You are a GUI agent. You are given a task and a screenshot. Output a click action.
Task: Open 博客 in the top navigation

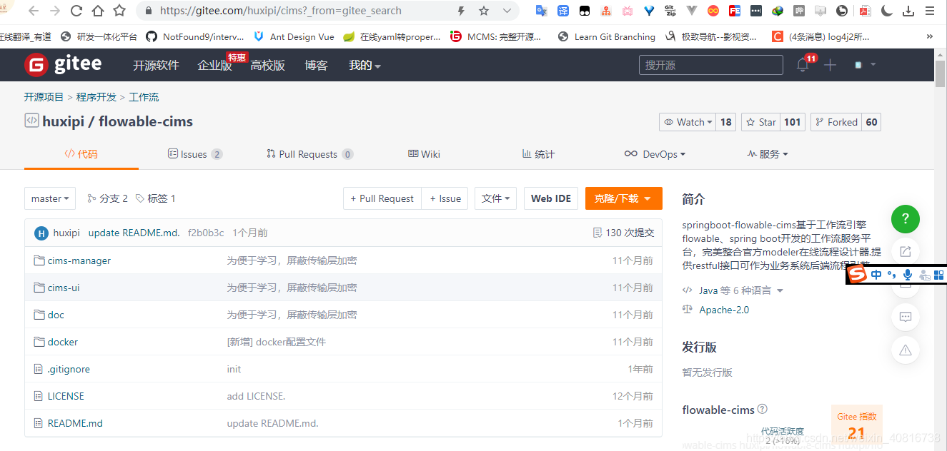(x=316, y=65)
